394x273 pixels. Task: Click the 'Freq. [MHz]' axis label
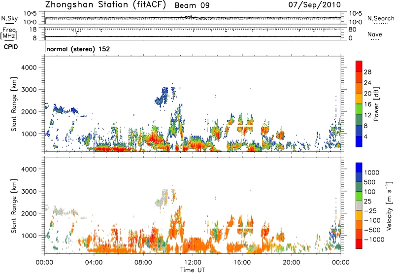(9, 33)
